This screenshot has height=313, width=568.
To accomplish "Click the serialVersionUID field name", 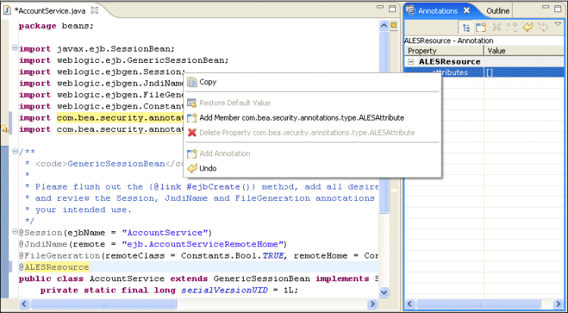I will [224, 290].
